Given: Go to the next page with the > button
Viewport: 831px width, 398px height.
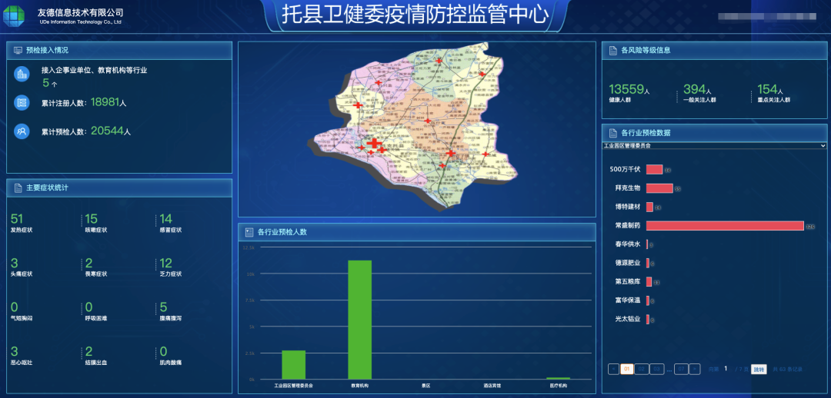Looking at the screenshot, I should click(x=695, y=369).
